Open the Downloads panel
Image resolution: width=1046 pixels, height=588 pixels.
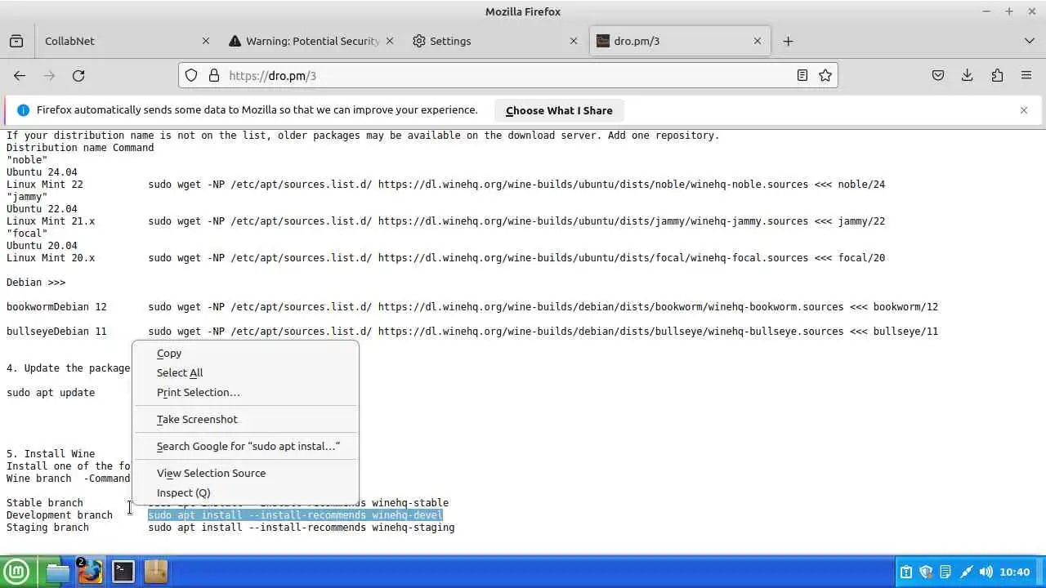point(968,75)
